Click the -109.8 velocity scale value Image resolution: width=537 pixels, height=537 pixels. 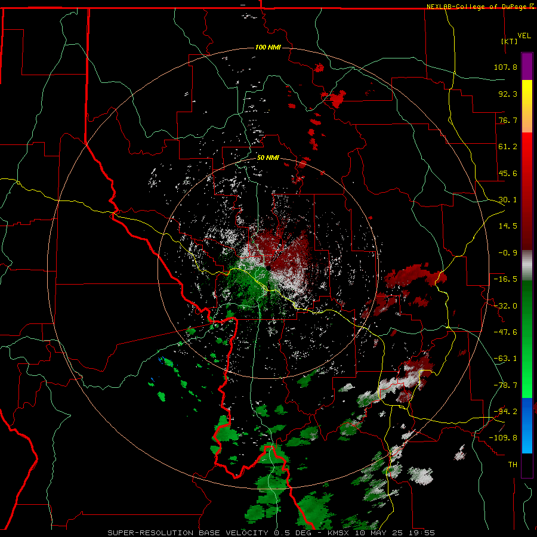tap(503, 438)
